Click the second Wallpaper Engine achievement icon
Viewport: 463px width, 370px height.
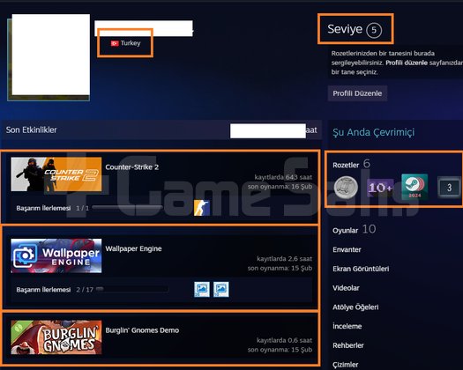[x=221, y=289]
